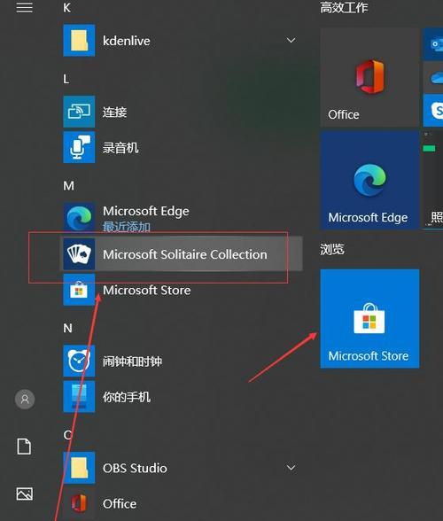Click the 高效工作 group title
Viewport: 443px width, 521px height.
pos(344,8)
